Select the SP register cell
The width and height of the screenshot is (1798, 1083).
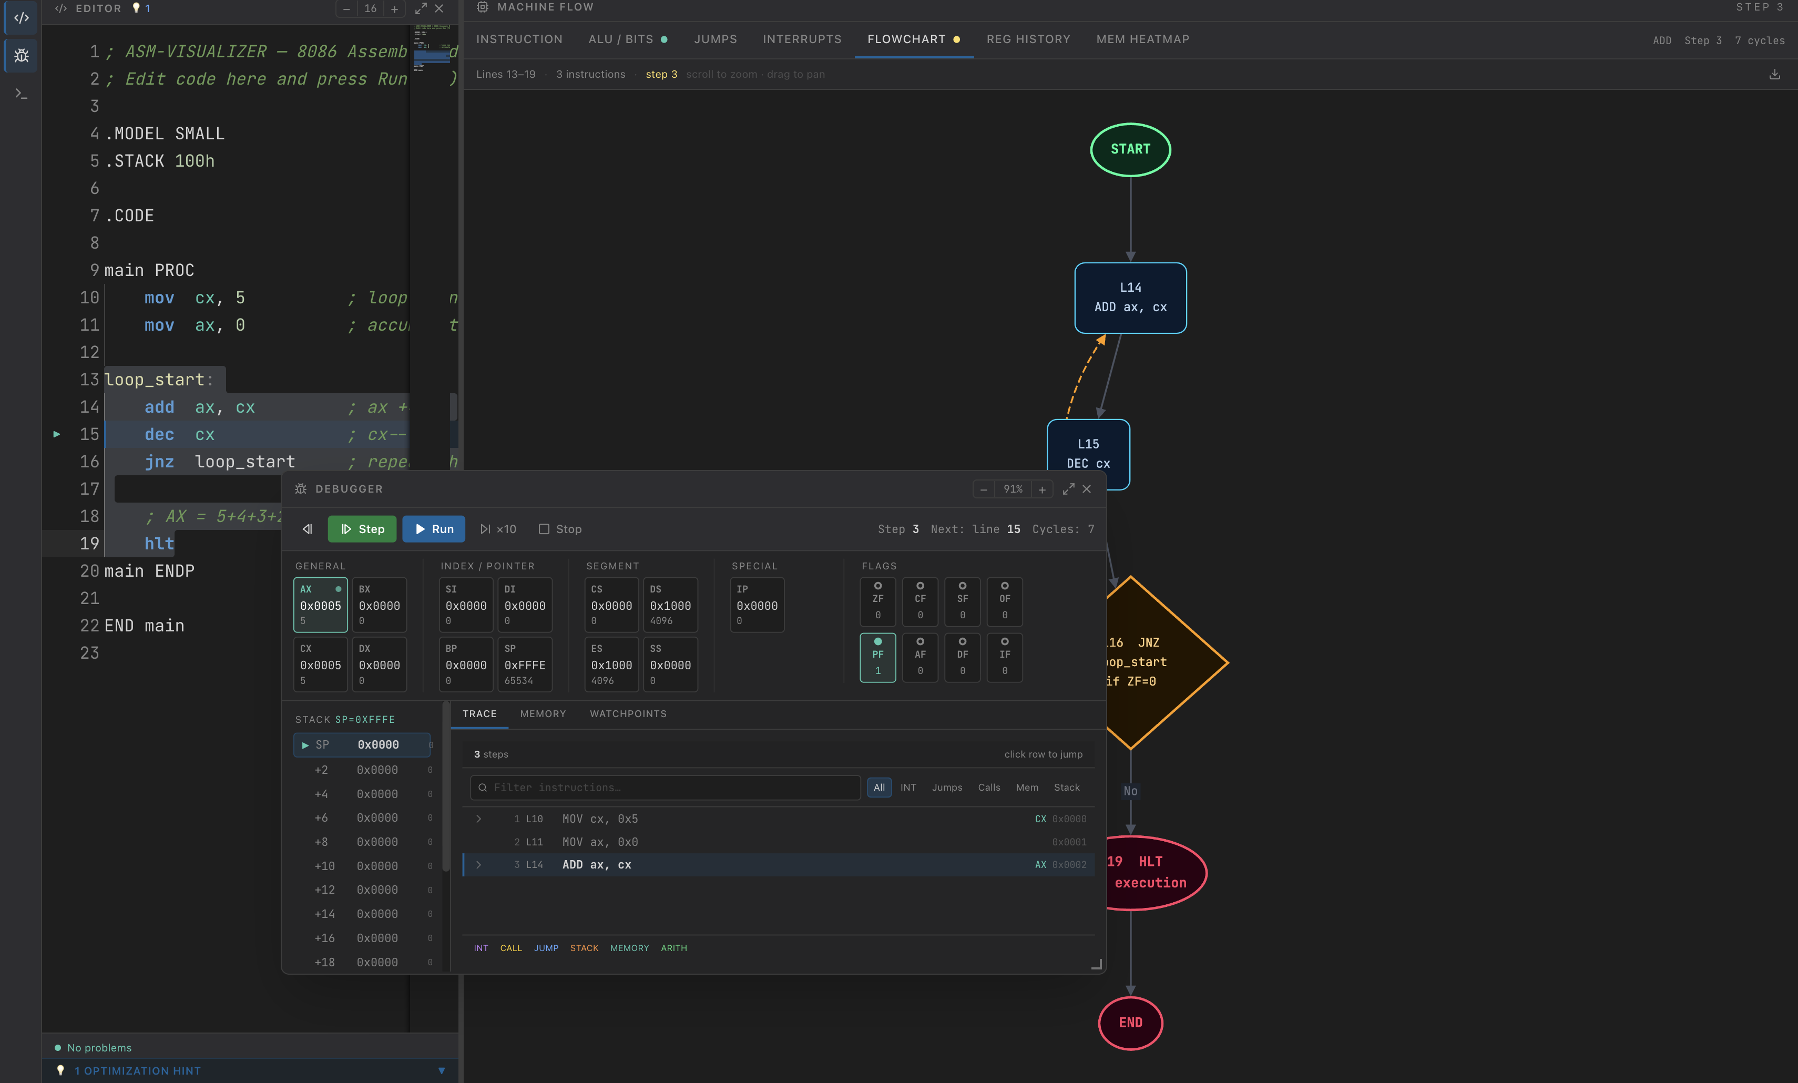point(525,664)
